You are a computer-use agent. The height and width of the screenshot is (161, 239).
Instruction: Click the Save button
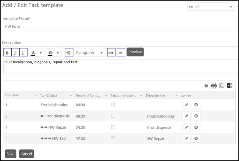point(10,154)
